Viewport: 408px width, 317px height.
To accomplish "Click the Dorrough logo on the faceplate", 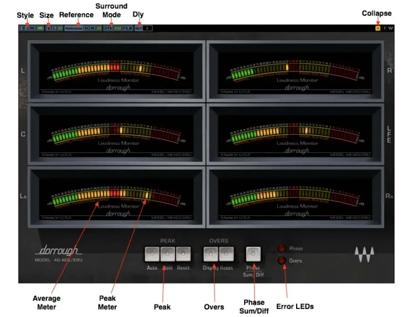I will pos(58,250).
